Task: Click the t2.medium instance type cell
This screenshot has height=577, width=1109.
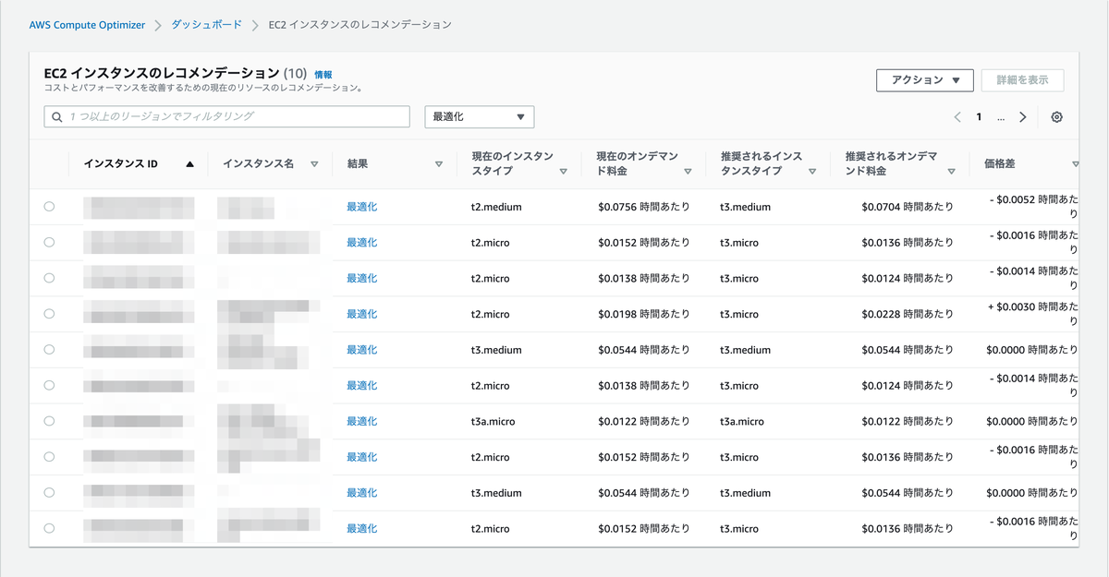Action: pos(496,207)
